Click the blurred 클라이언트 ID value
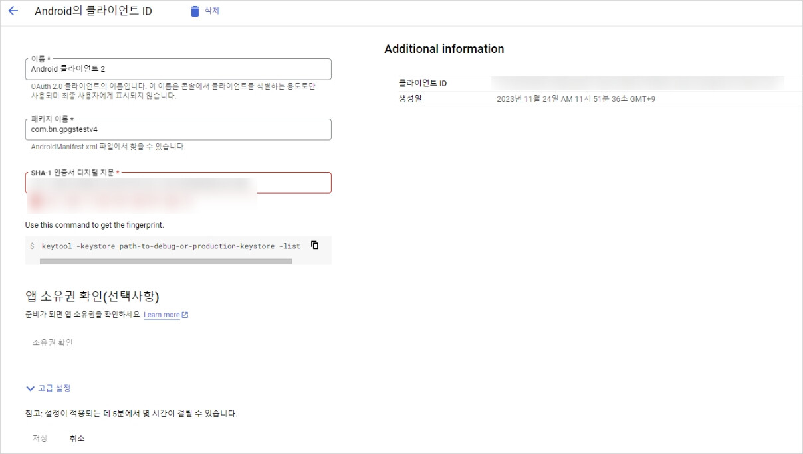 [x=637, y=83]
